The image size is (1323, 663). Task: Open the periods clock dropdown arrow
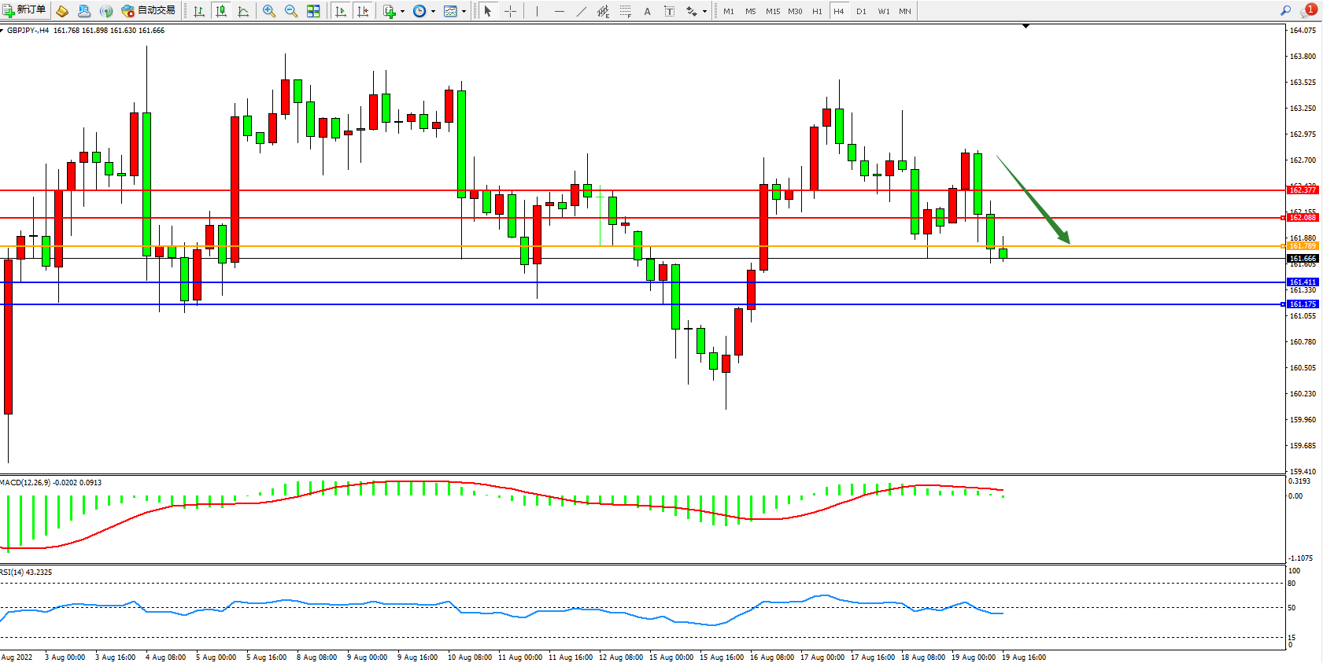pos(433,11)
